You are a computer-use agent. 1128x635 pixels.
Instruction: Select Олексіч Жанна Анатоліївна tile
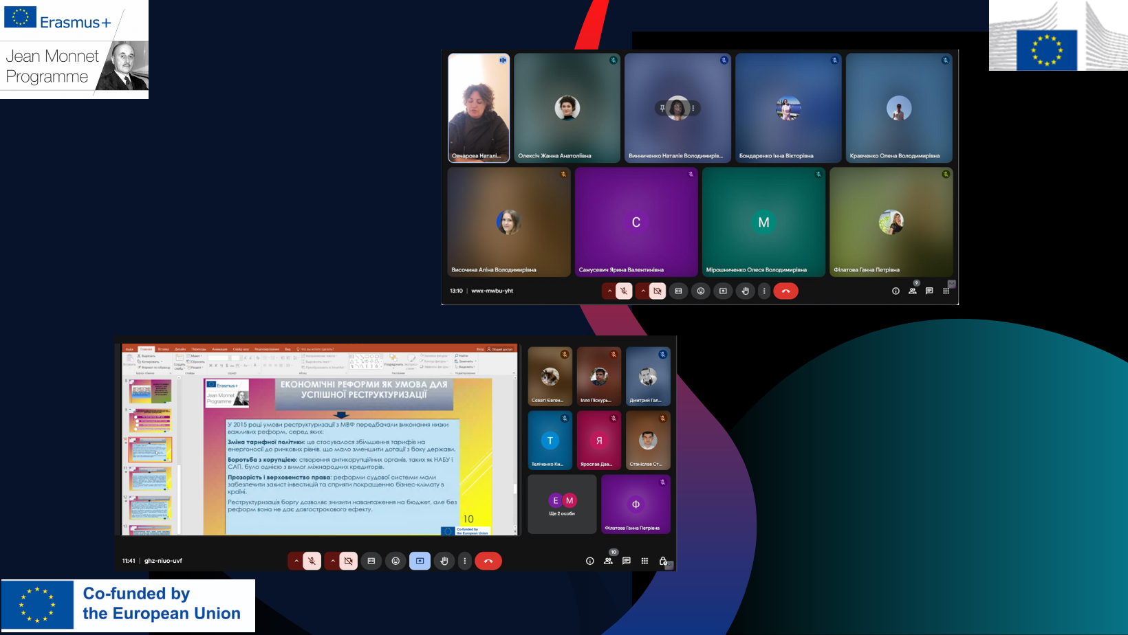tap(567, 108)
